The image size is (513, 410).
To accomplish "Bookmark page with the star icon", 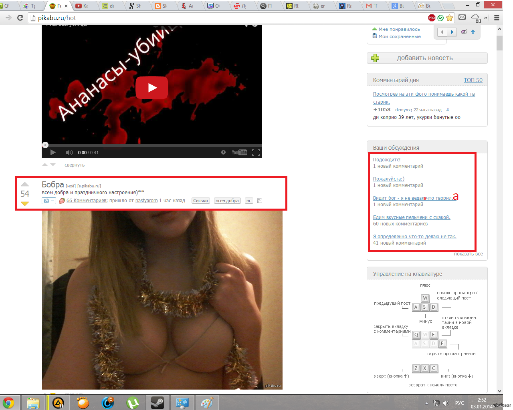I will pyautogui.click(x=450, y=18).
